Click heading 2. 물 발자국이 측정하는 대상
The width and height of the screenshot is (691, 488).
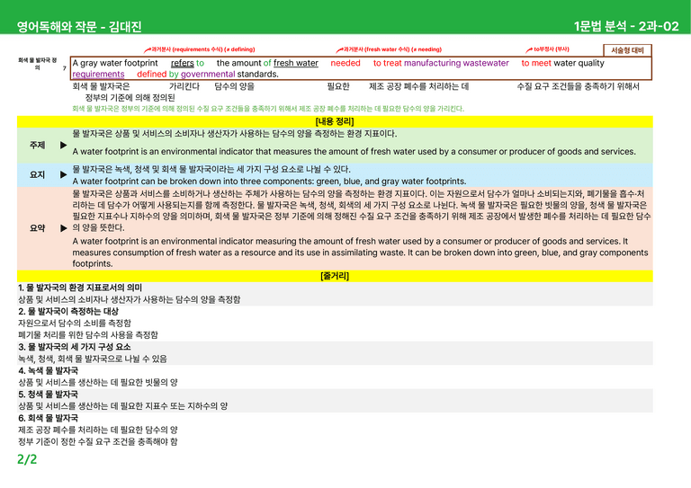pyautogui.click(x=68, y=312)
